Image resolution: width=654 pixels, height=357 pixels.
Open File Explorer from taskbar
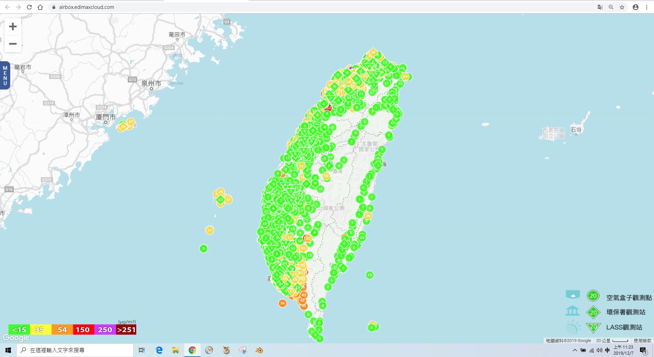[175, 350]
